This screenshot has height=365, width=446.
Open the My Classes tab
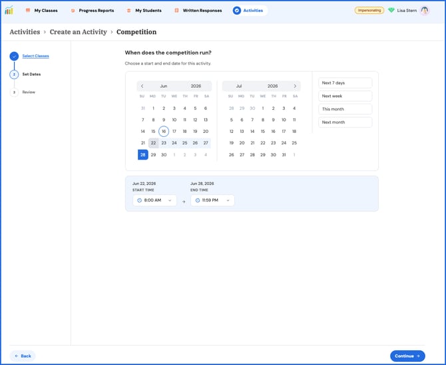42,11
